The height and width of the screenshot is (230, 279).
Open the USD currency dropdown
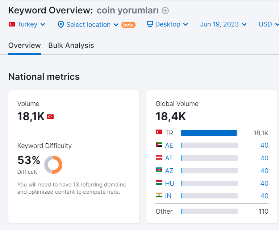coord(269,24)
